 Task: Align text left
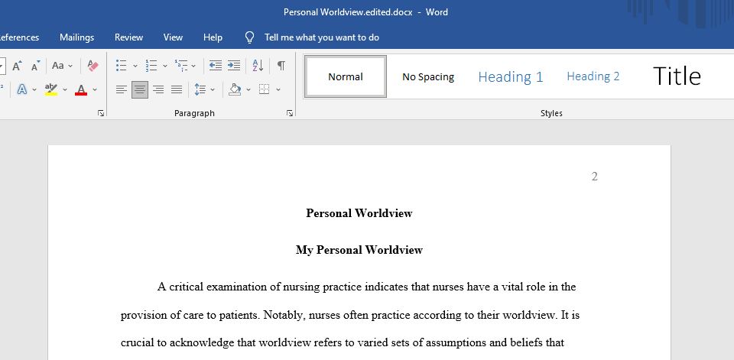click(122, 89)
